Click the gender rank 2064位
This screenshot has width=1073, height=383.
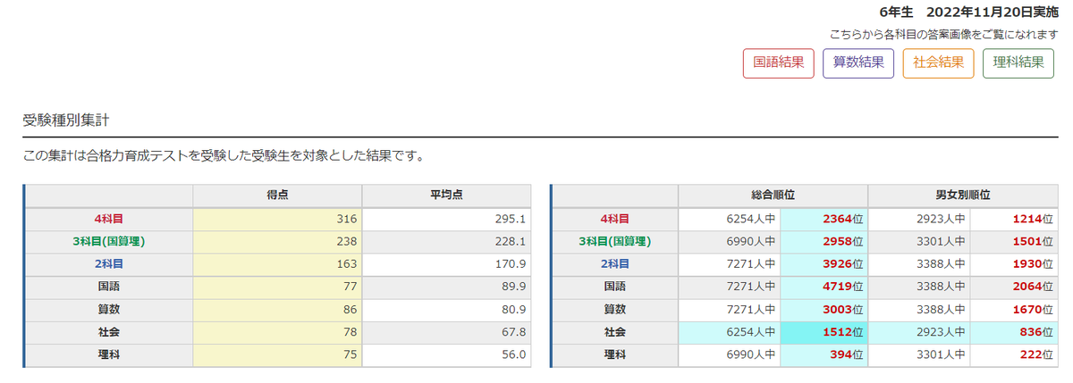(1033, 287)
